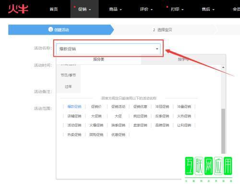Expand the 活动名称 dropdown arrow
Screen dimensions: 240x184
point(157,49)
